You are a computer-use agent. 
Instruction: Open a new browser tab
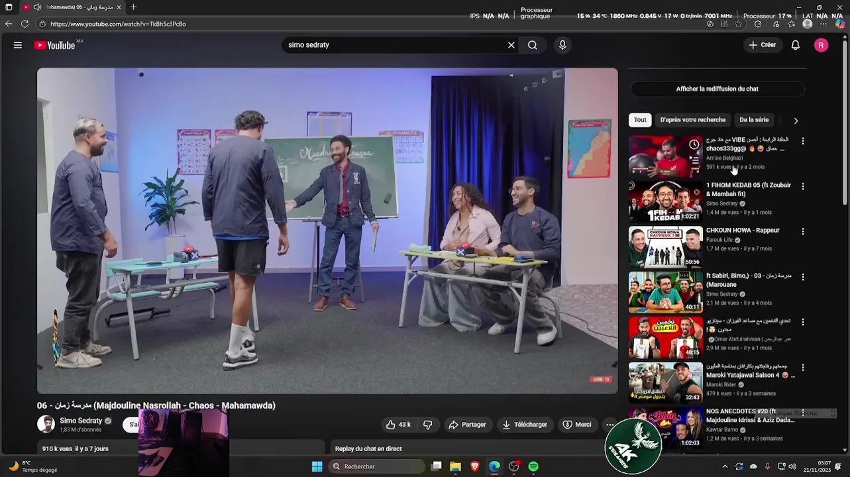pyautogui.click(x=133, y=7)
